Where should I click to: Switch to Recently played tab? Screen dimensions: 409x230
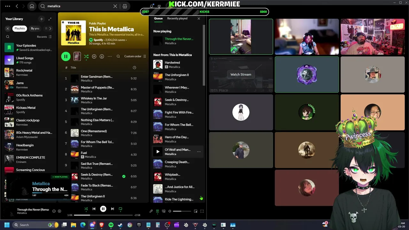tap(177, 19)
